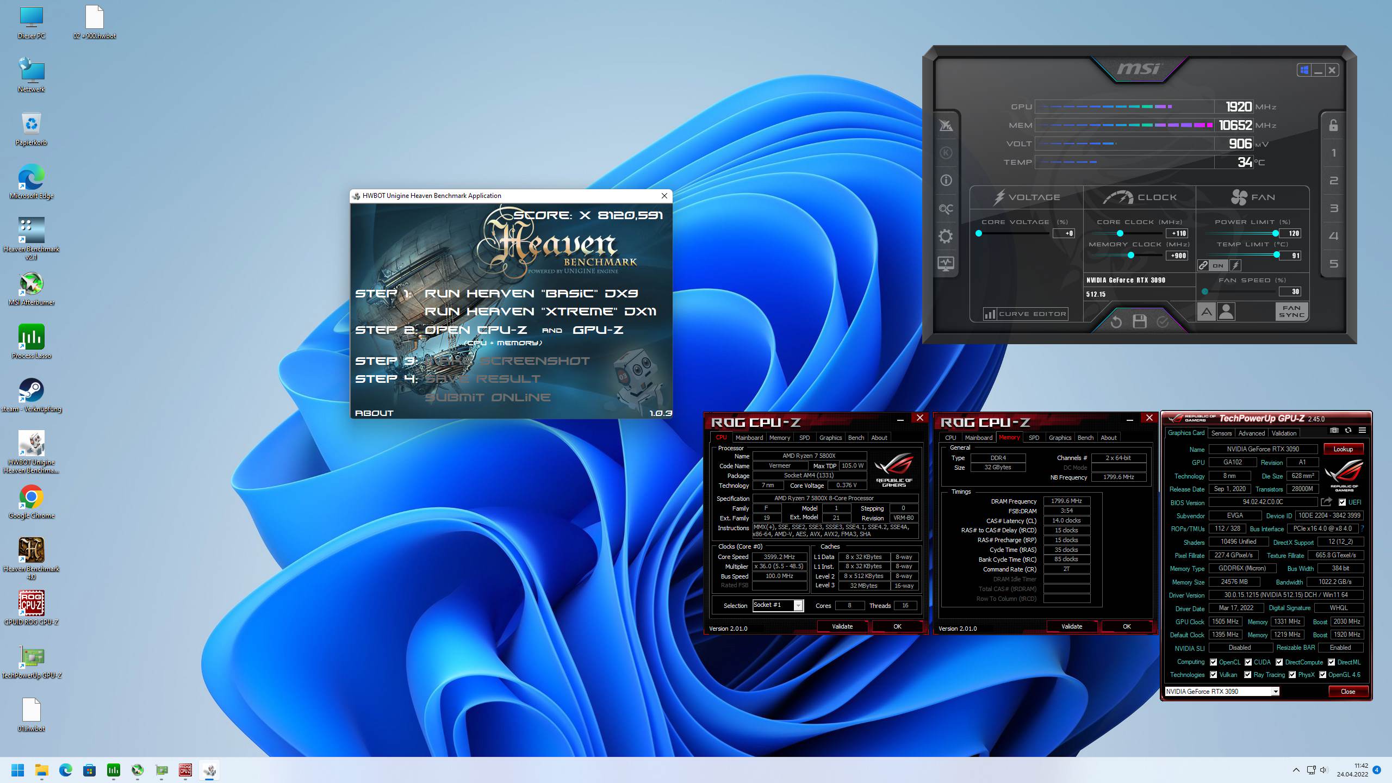Select Afterburner profile slot 3
The height and width of the screenshot is (783, 1392).
[x=1334, y=208]
